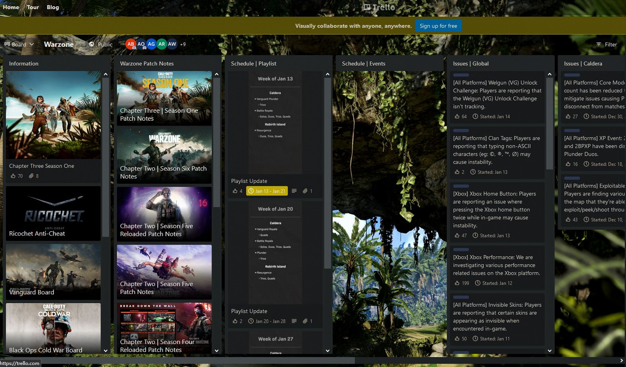This screenshot has height=367, width=626.
Task: Open the Ricochet Anti-Cheat card
Action: (53, 213)
